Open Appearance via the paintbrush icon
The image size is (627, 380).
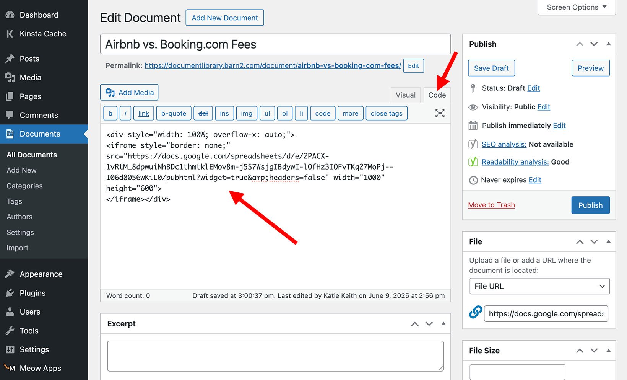(10, 274)
